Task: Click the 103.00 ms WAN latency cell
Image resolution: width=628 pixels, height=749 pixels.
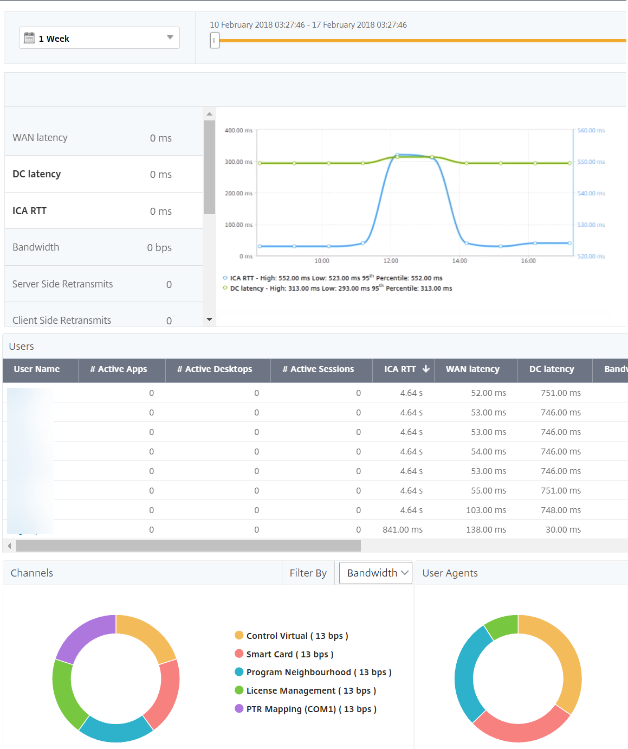Action: pos(486,510)
